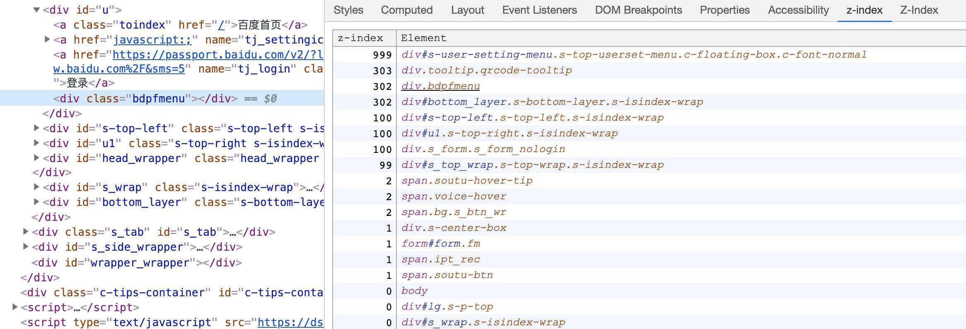Open the Layout tab

(x=468, y=10)
